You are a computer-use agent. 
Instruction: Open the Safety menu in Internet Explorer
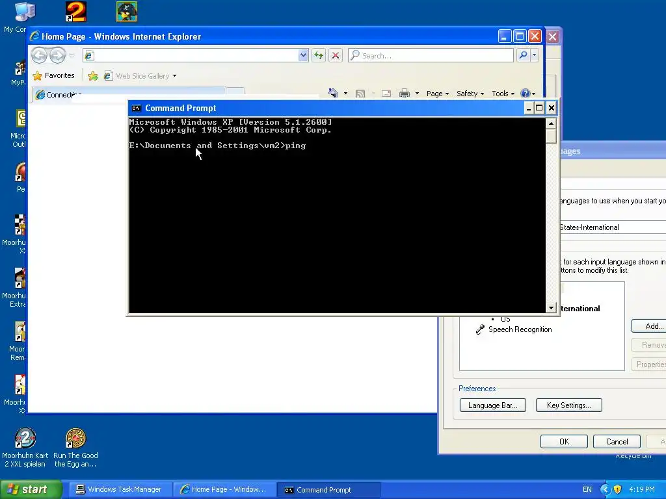point(470,94)
